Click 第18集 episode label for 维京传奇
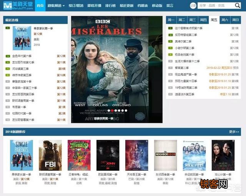This screenshot has width=246, height=196. 61,75
